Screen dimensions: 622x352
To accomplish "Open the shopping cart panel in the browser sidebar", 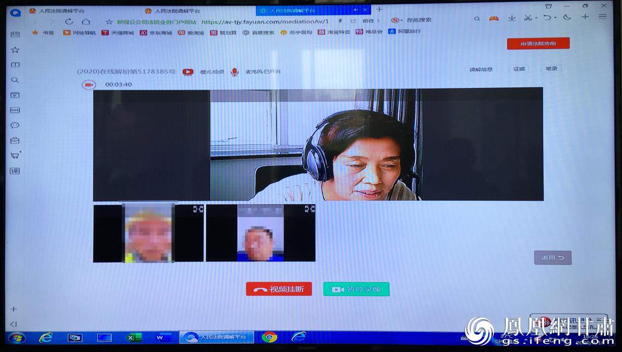I will tap(15, 156).
